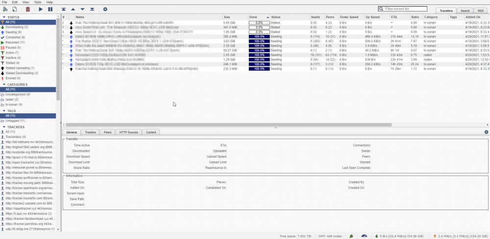
Task: Click the status bar text DHT: 448 nodes
Action: [x=330, y=236]
